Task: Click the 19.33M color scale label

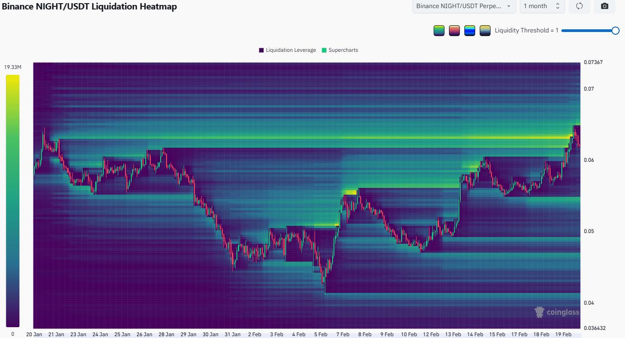Action: [x=12, y=66]
